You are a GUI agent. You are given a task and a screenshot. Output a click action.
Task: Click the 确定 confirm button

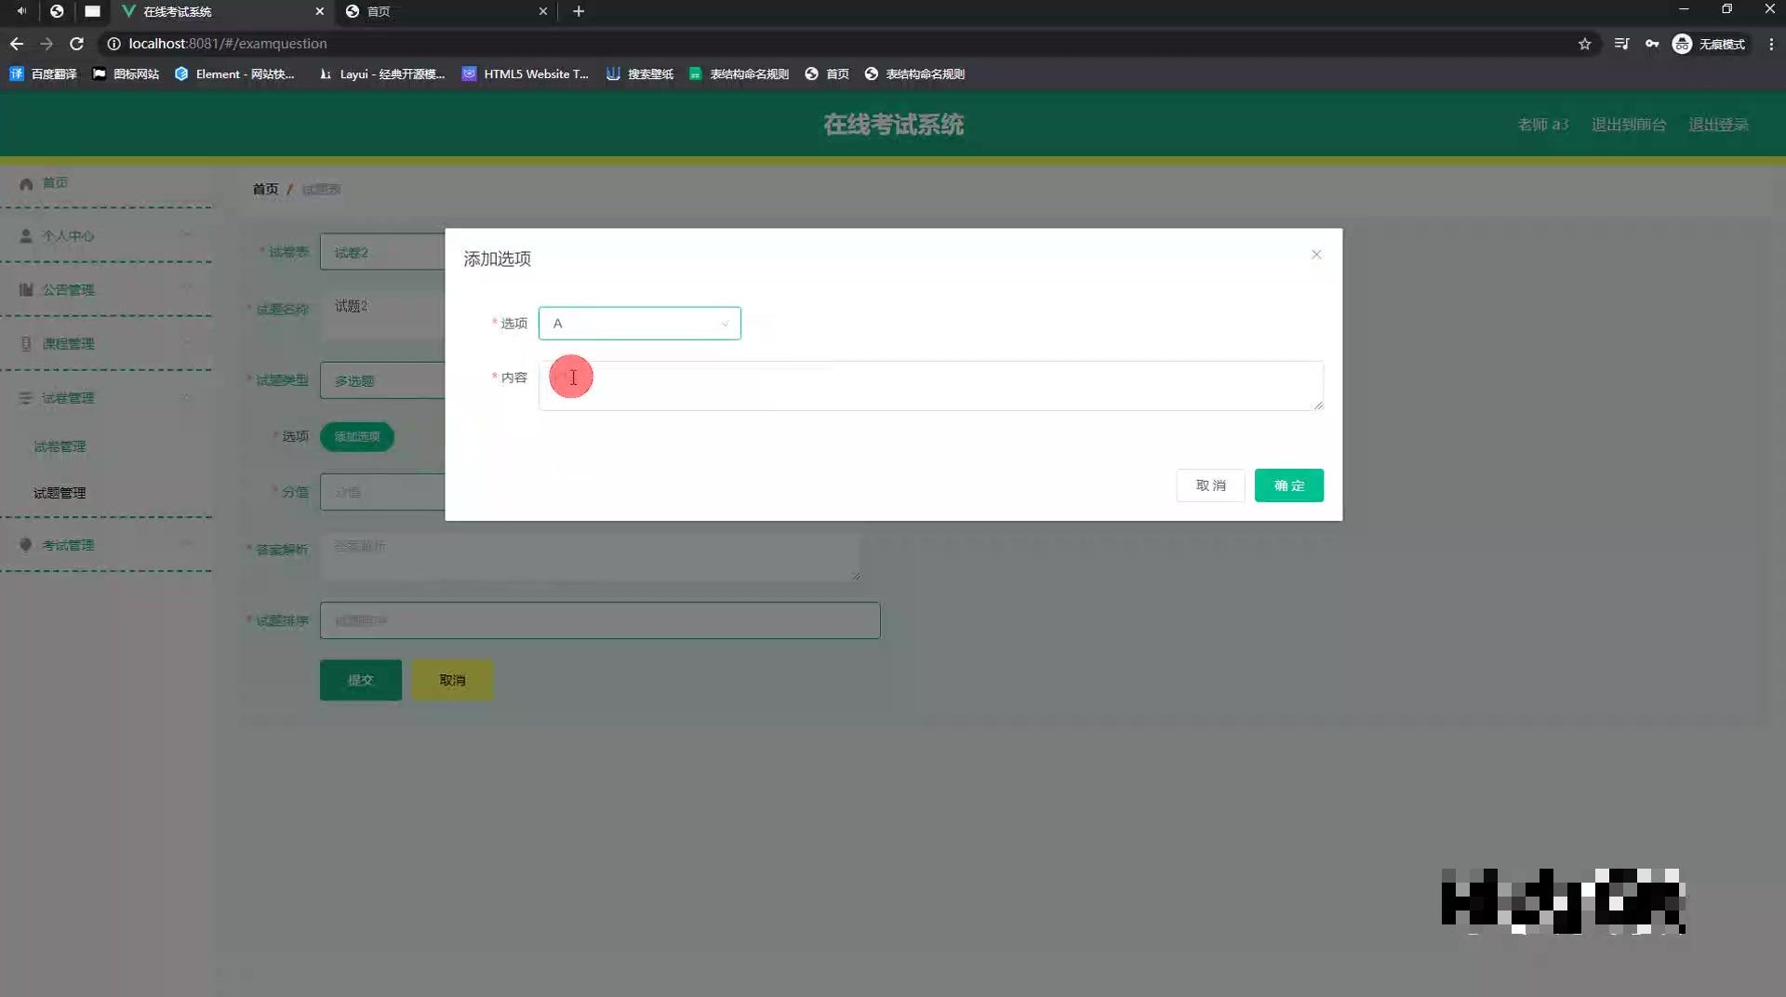[1288, 485]
